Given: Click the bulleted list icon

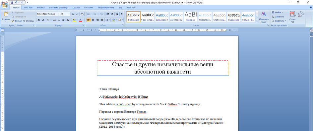Looking at the screenshot, I should tap(89, 14).
